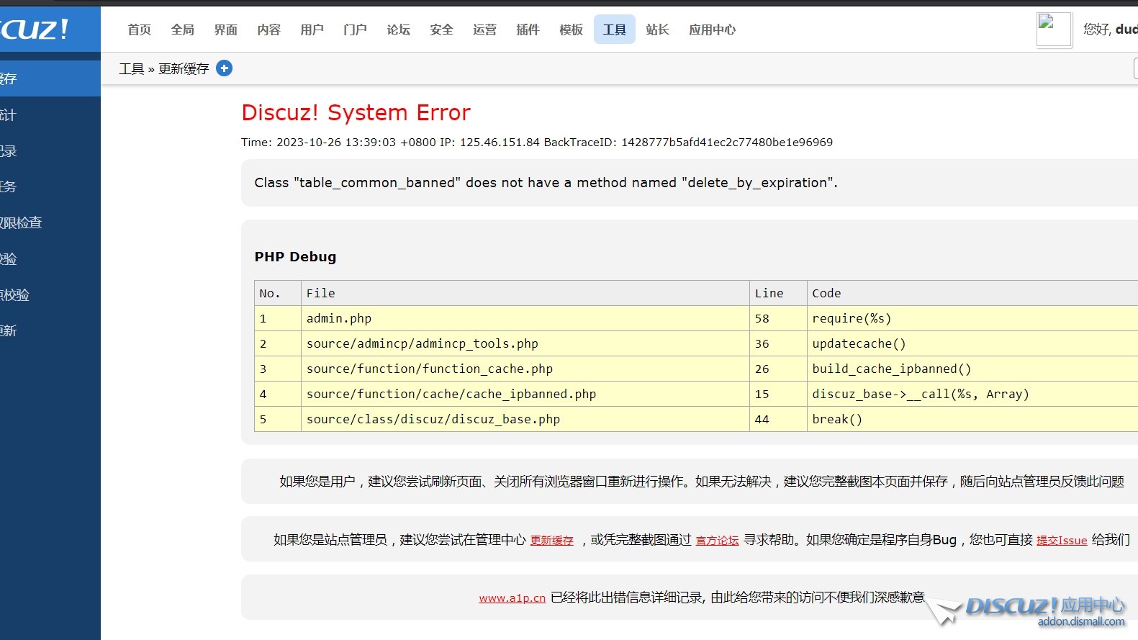Click the red 更新缓存 link
The image size is (1138, 640).
[x=552, y=541]
